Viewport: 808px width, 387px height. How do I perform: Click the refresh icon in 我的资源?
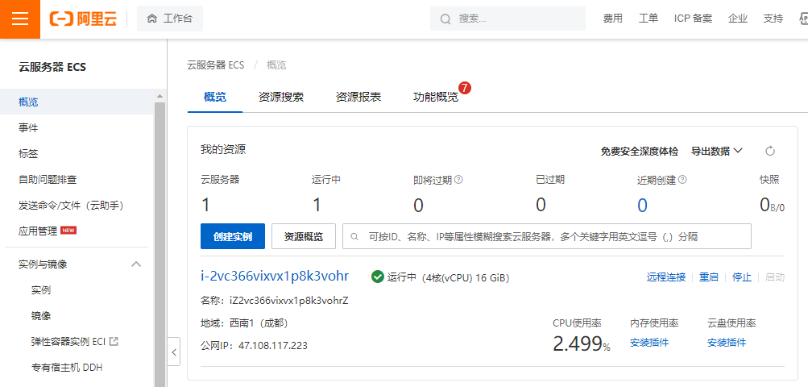[x=769, y=151]
